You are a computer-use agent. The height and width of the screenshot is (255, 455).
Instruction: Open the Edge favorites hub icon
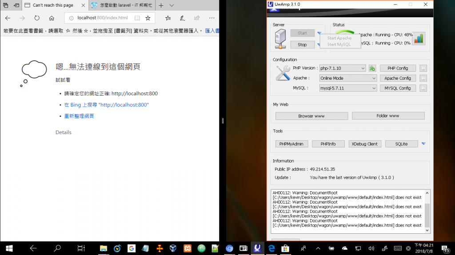(168, 18)
